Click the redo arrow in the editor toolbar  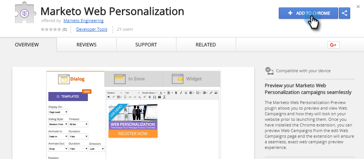point(114,97)
